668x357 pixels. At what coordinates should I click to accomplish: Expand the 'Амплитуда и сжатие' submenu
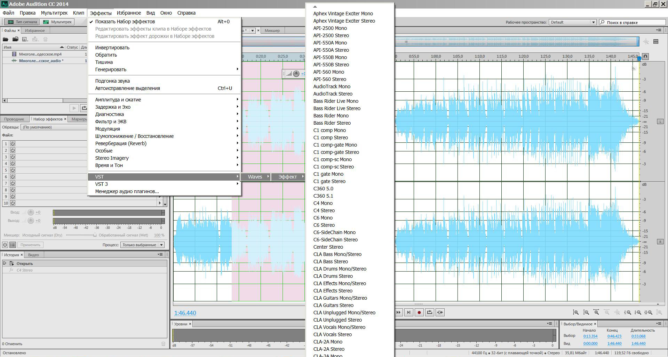(x=164, y=100)
